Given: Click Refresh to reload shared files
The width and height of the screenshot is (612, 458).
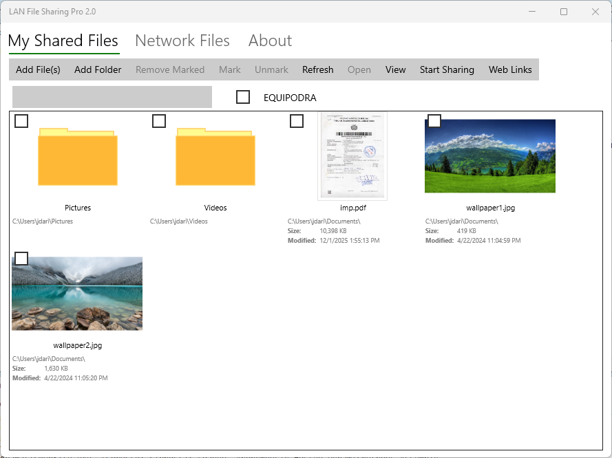Looking at the screenshot, I should (x=317, y=69).
